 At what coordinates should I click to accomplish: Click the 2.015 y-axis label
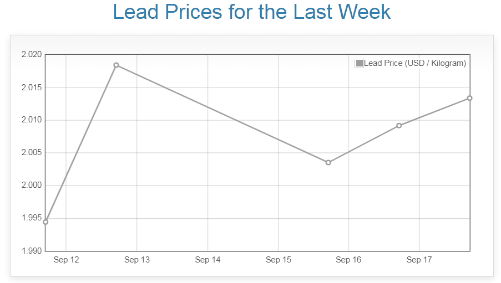tap(32, 88)
